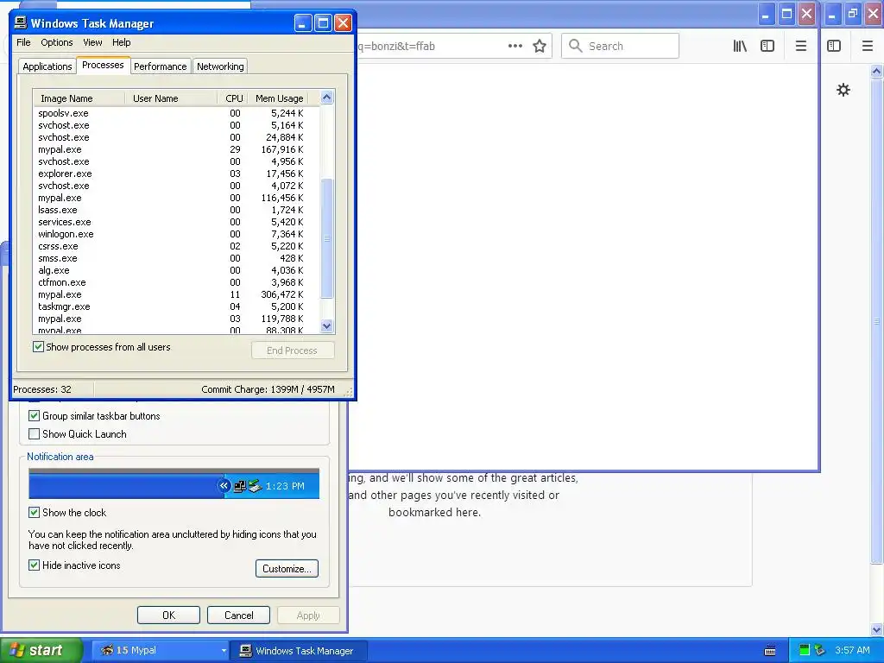Uncheck Group similar taskbar buttons
This screenshot has height=663, width=884.
tap(34, 416)
